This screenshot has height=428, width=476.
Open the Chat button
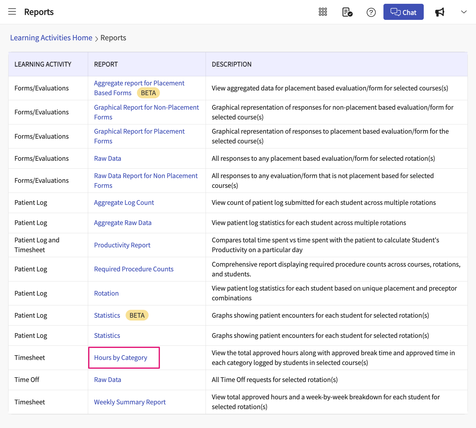[403, 12]
